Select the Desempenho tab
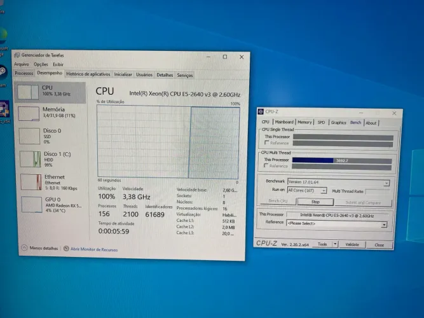This screenshot has width=424, height=318. pyautogui.click(x=50, y=73)
